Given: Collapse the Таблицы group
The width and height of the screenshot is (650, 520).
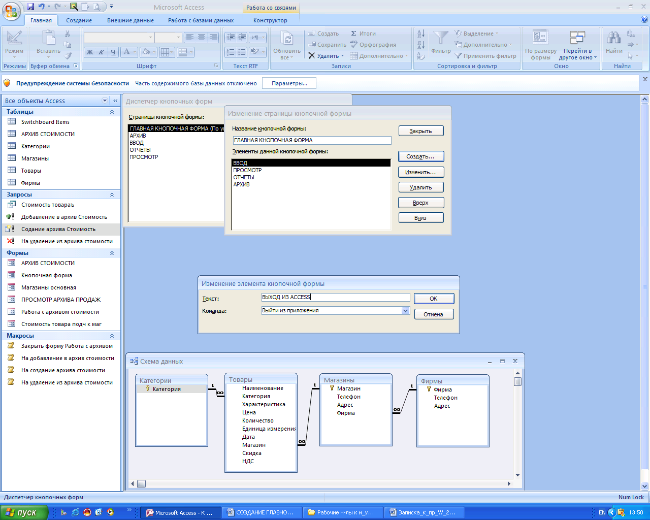Looking at the screenshot, I should coord(112,112).
